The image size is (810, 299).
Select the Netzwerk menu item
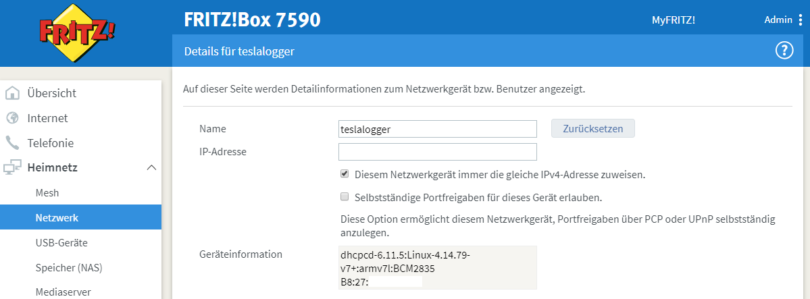[57, 217]
